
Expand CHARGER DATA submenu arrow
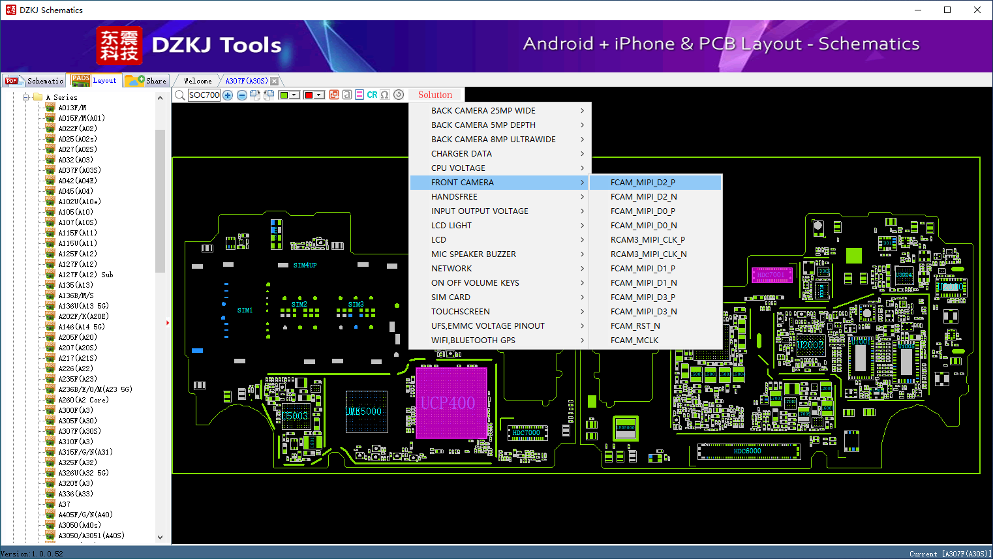point(582,154)
